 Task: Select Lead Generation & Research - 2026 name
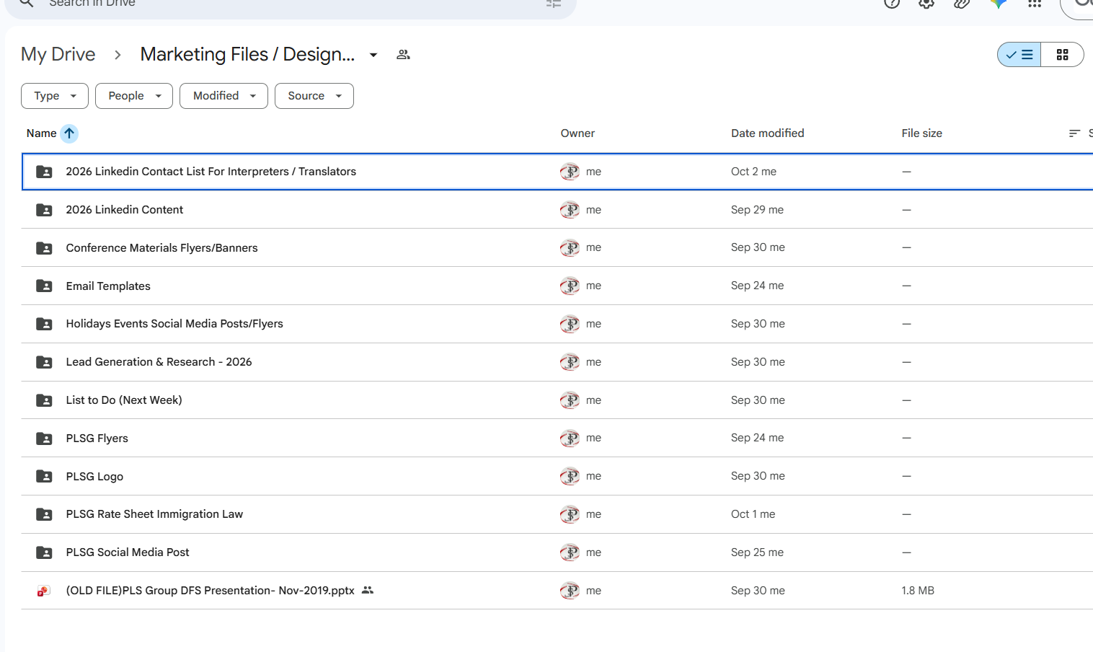(x=159, y=362)
